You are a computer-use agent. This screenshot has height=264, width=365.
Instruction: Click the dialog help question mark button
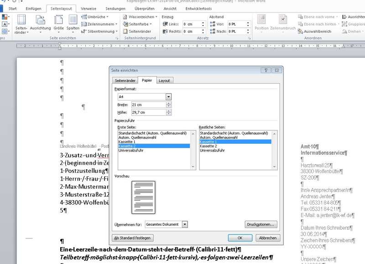pos(266,70)
